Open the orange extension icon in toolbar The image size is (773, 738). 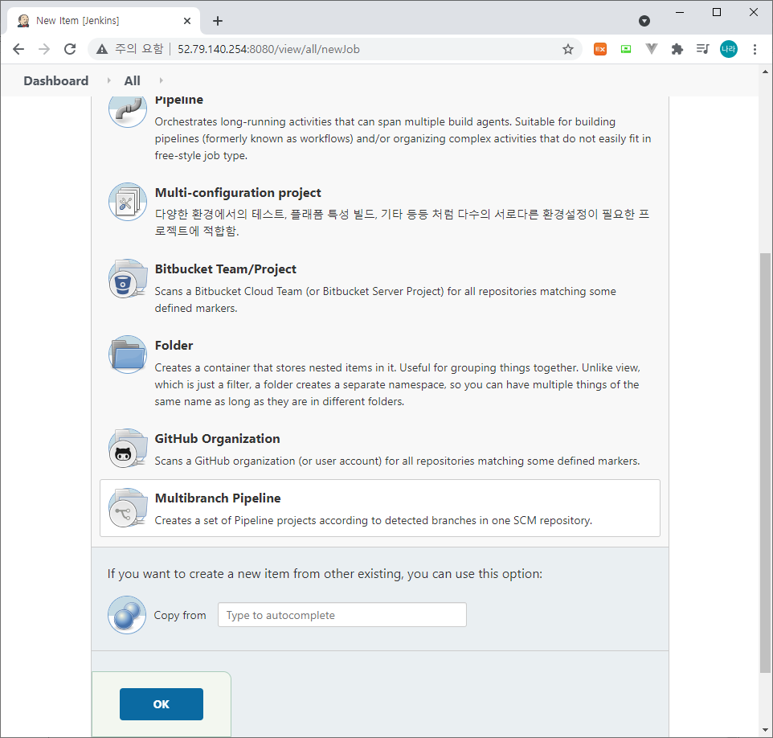tap(600, 49)
